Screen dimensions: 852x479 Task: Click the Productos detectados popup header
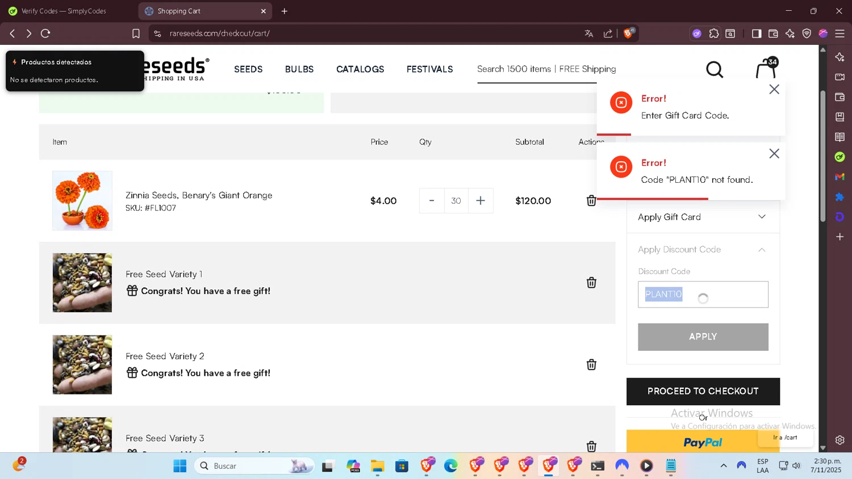tap(56, 62)
